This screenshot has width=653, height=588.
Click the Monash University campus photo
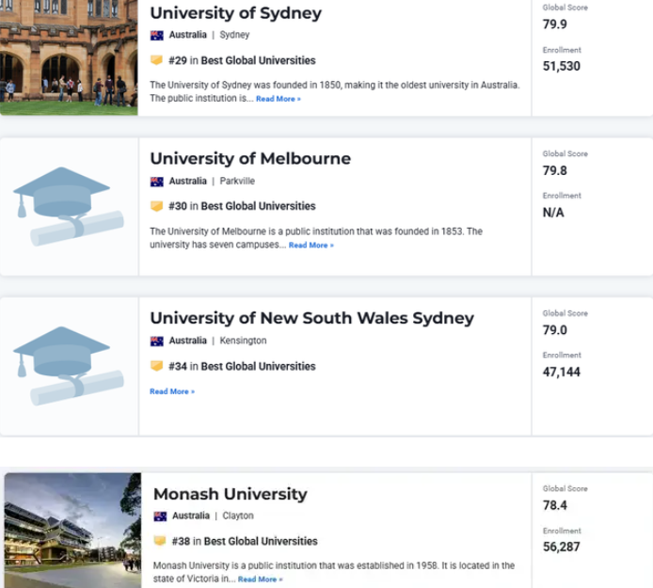pyautogui.click(x=72, y=530)
